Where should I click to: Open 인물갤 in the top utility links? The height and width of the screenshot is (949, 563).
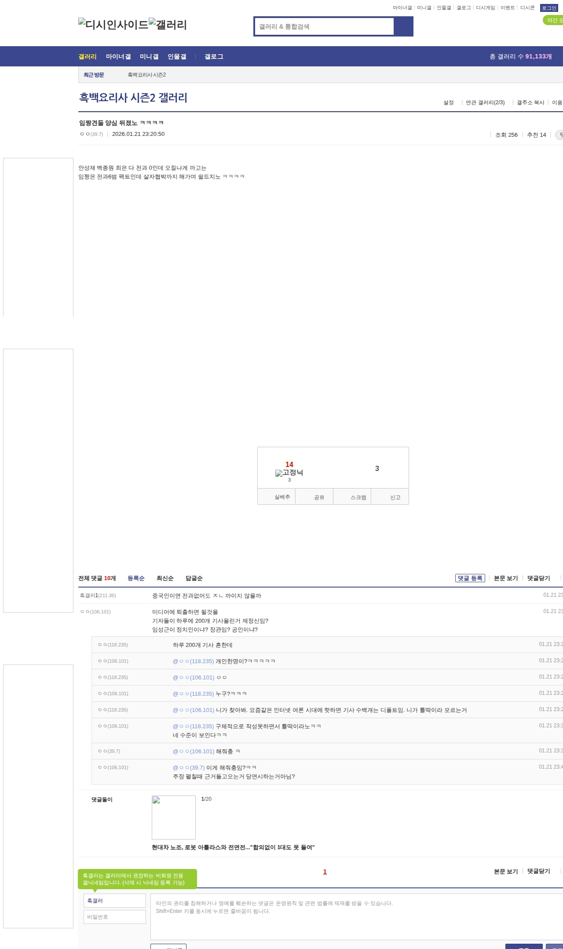(x=444, y=8)
